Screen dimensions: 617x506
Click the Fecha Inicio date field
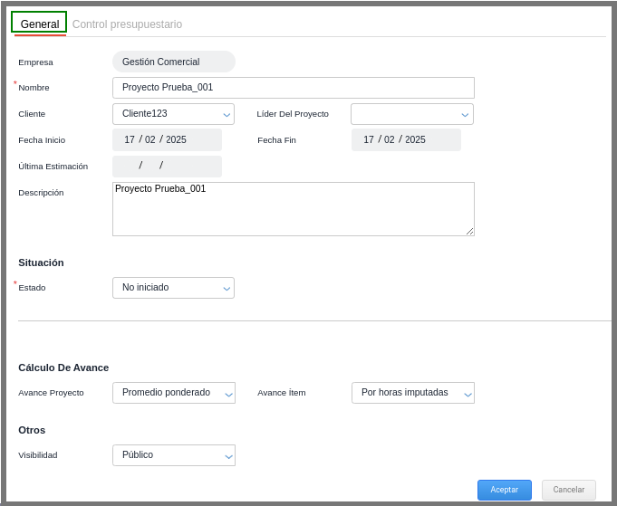pyautogui.click(x=167, y=139)
